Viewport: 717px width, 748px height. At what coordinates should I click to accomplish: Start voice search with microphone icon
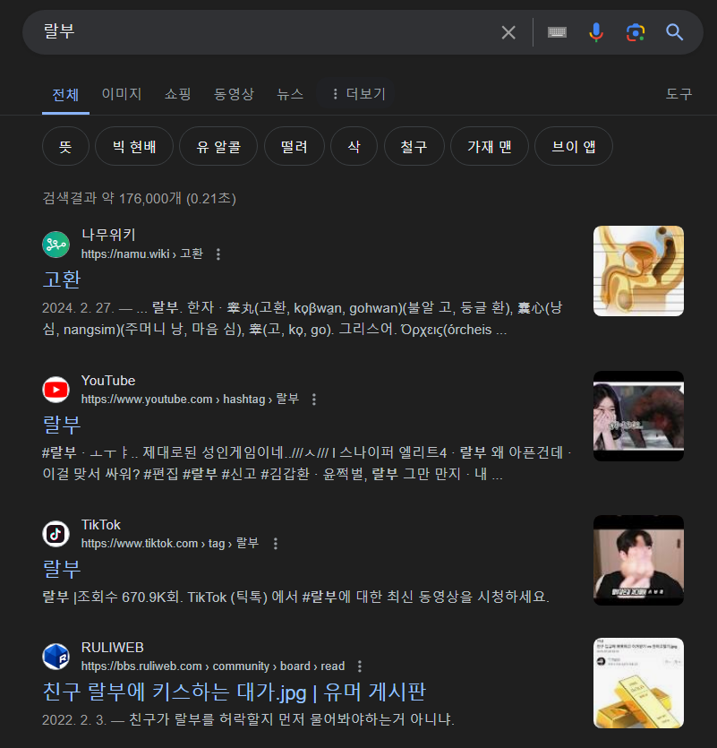(x=596, y=32)
